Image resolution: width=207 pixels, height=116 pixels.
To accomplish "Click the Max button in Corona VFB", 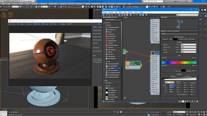I will [20, 24].
